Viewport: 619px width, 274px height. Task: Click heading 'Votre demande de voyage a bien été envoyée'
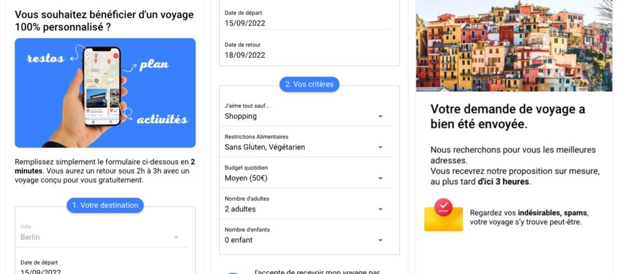coord(508,116)
